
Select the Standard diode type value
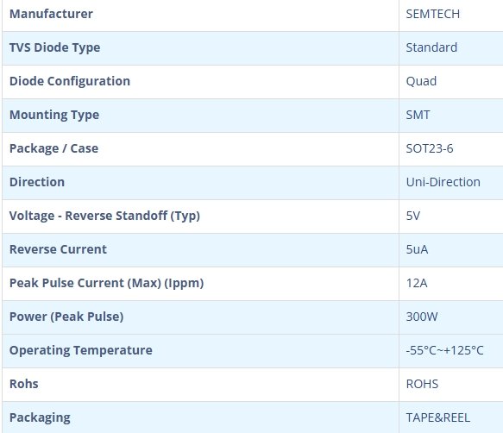click(431, 47)
